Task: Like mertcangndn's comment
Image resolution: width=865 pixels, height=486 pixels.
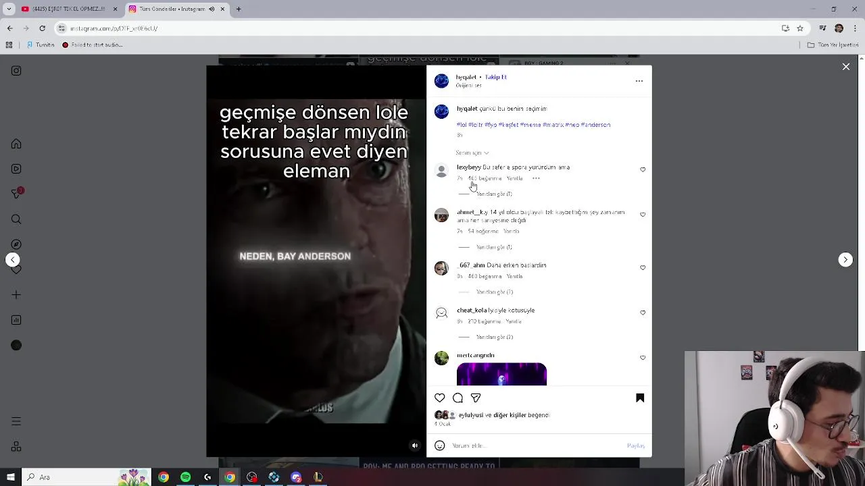Action: coord(643,358)
